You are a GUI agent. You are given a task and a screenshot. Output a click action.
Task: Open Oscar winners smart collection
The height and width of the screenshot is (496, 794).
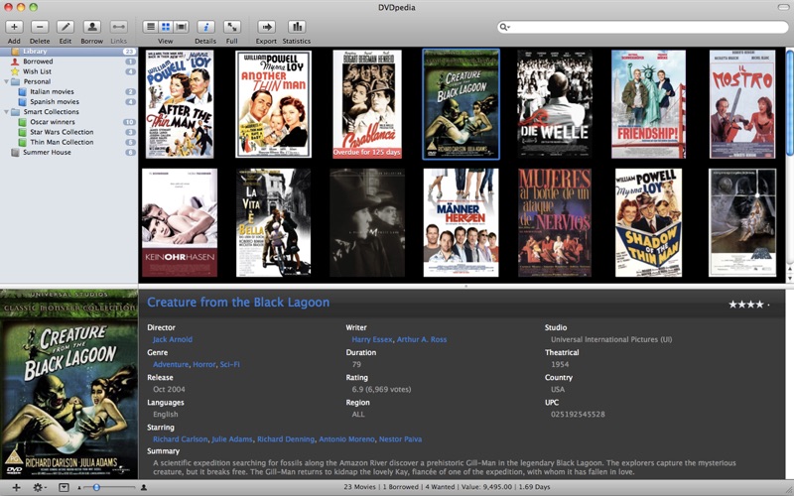pyautogui.click(x=68, y=122)
